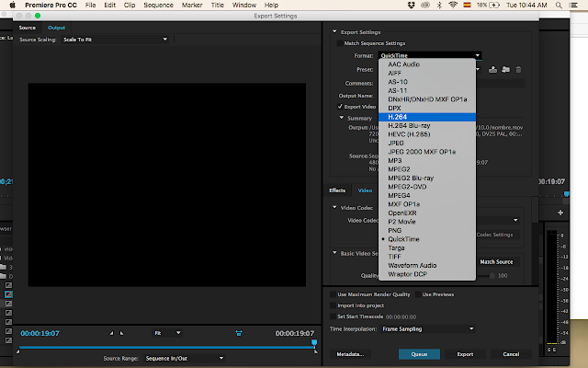
Task: Open the Effects tab
Action: pos(337,190)
